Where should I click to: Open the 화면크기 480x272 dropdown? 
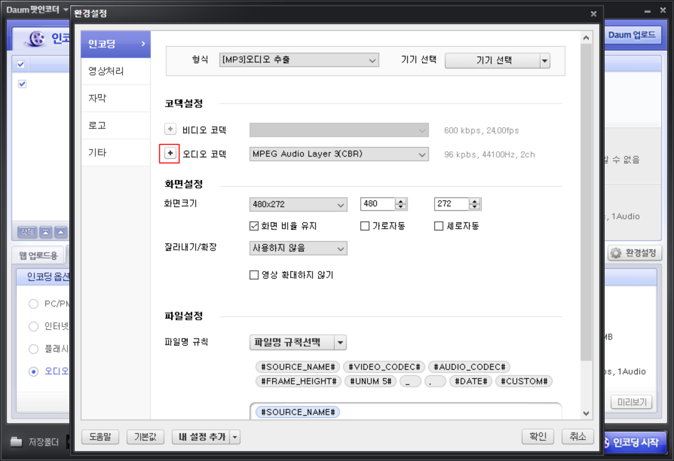coord(298,204)
